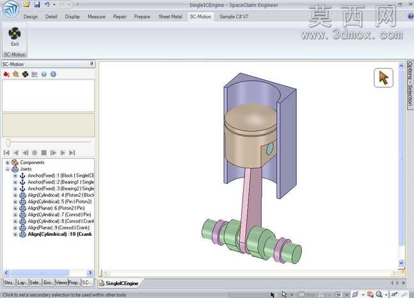Click the Open folder icon in quick access
Image resolution: width=414 pixels, height=298 pixels.
point(27,4)
